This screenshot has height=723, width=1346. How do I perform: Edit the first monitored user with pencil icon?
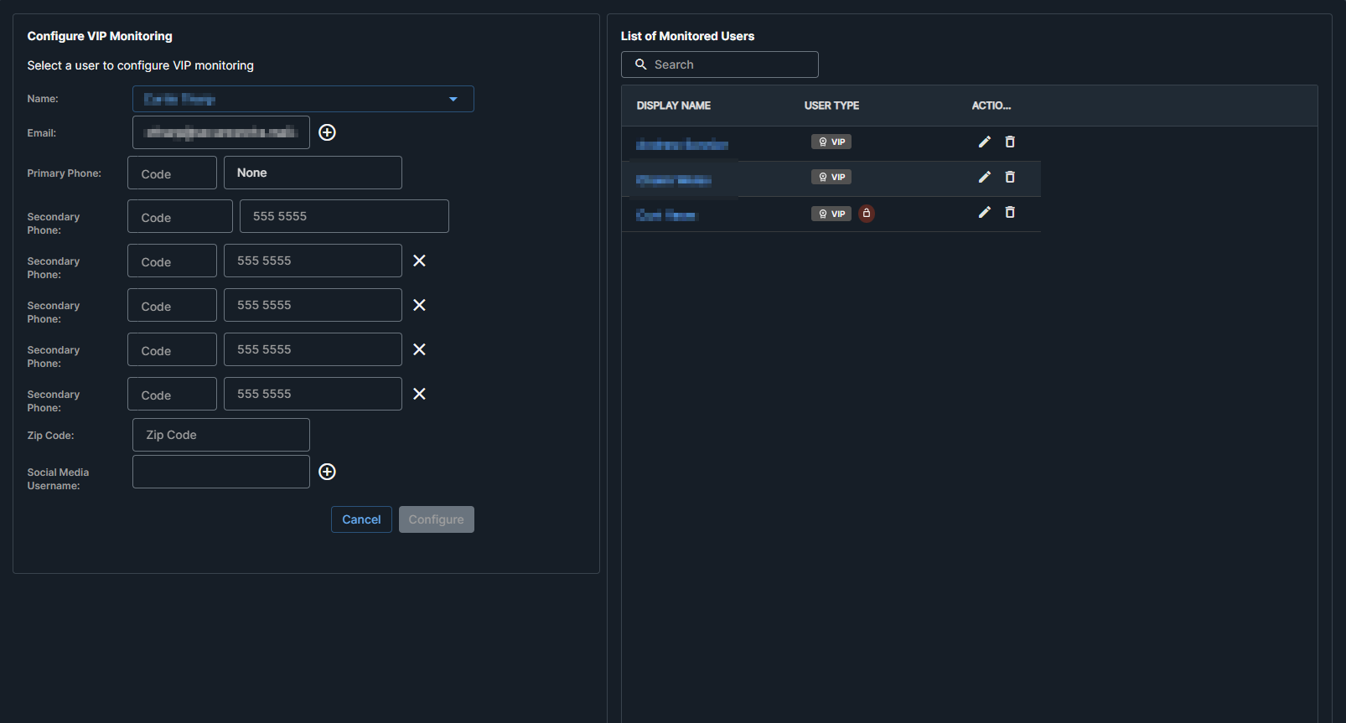pos(984,142)
